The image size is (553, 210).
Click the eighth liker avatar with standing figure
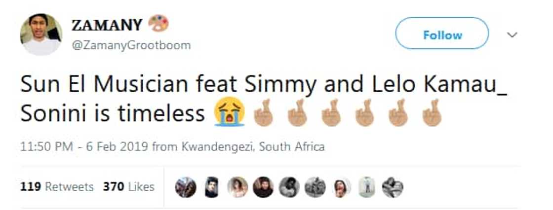tap(366, 187)
